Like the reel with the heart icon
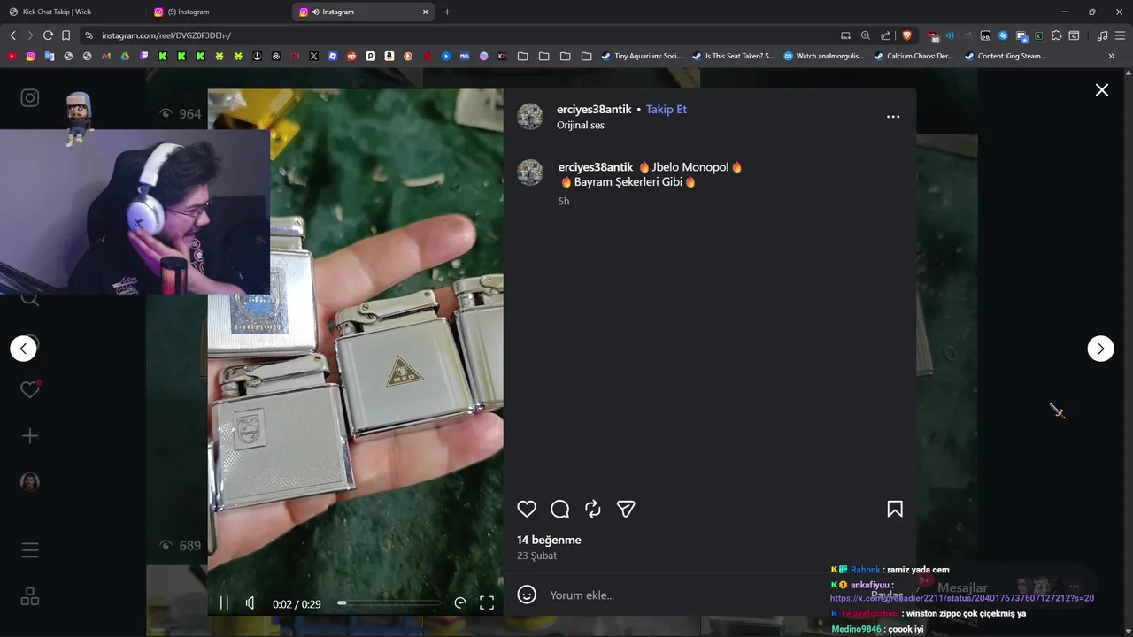The width and height of the screenshot is (1133, 637). click(x=527, y=509)
